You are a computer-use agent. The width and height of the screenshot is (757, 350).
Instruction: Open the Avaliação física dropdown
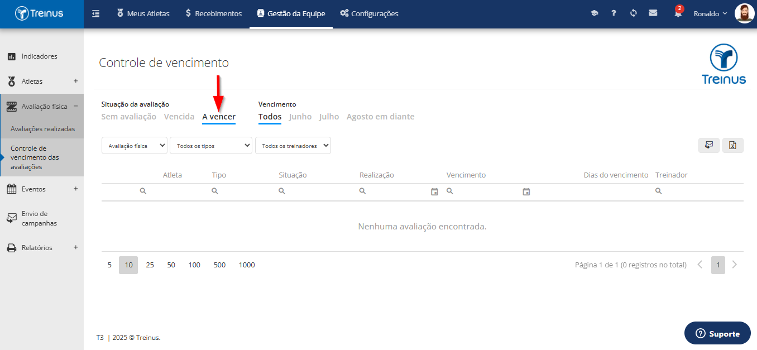135,146
